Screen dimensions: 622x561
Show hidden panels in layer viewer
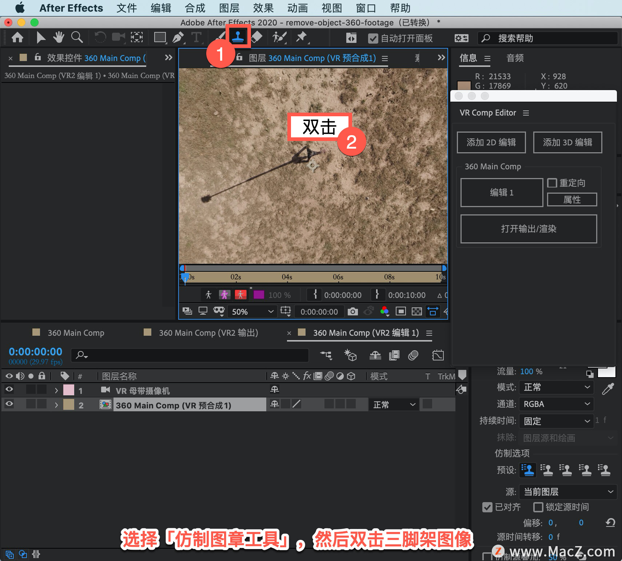[441, 57]
